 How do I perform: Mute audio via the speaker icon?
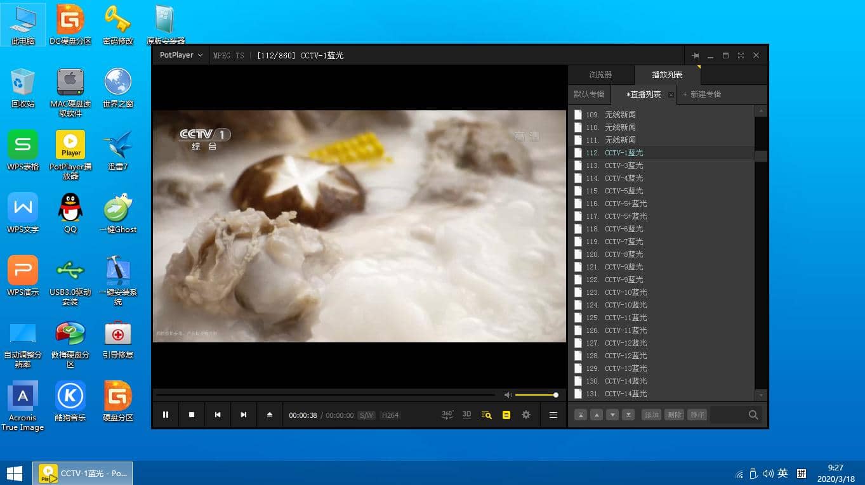508,395
